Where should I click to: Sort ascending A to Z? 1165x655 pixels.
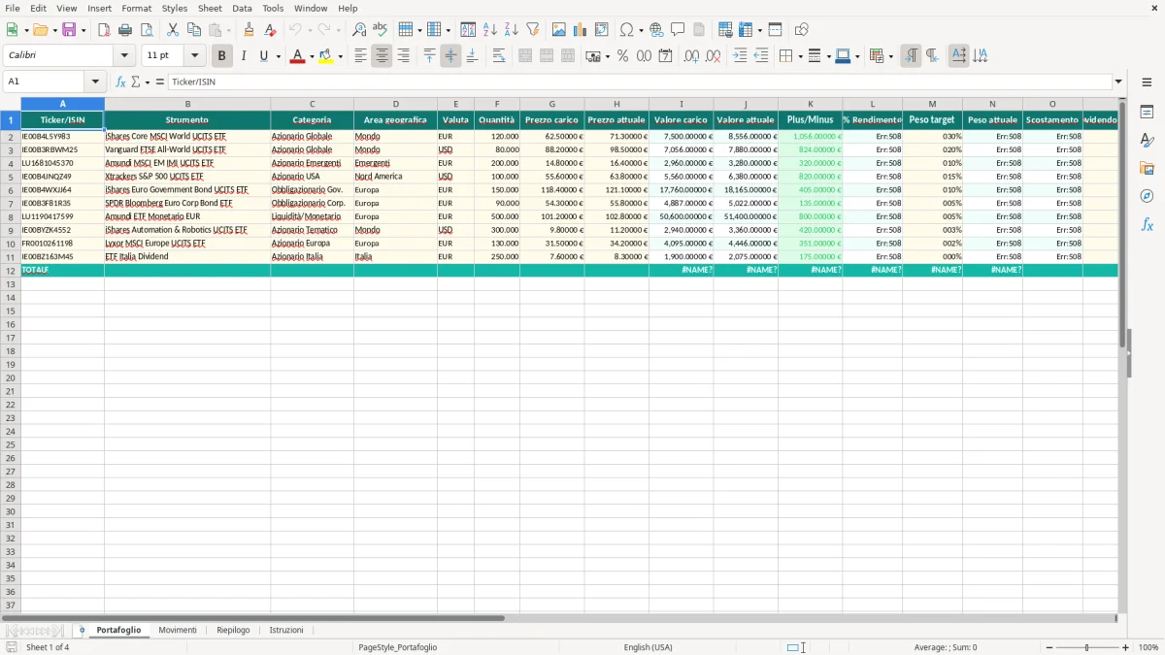point(490,30)
